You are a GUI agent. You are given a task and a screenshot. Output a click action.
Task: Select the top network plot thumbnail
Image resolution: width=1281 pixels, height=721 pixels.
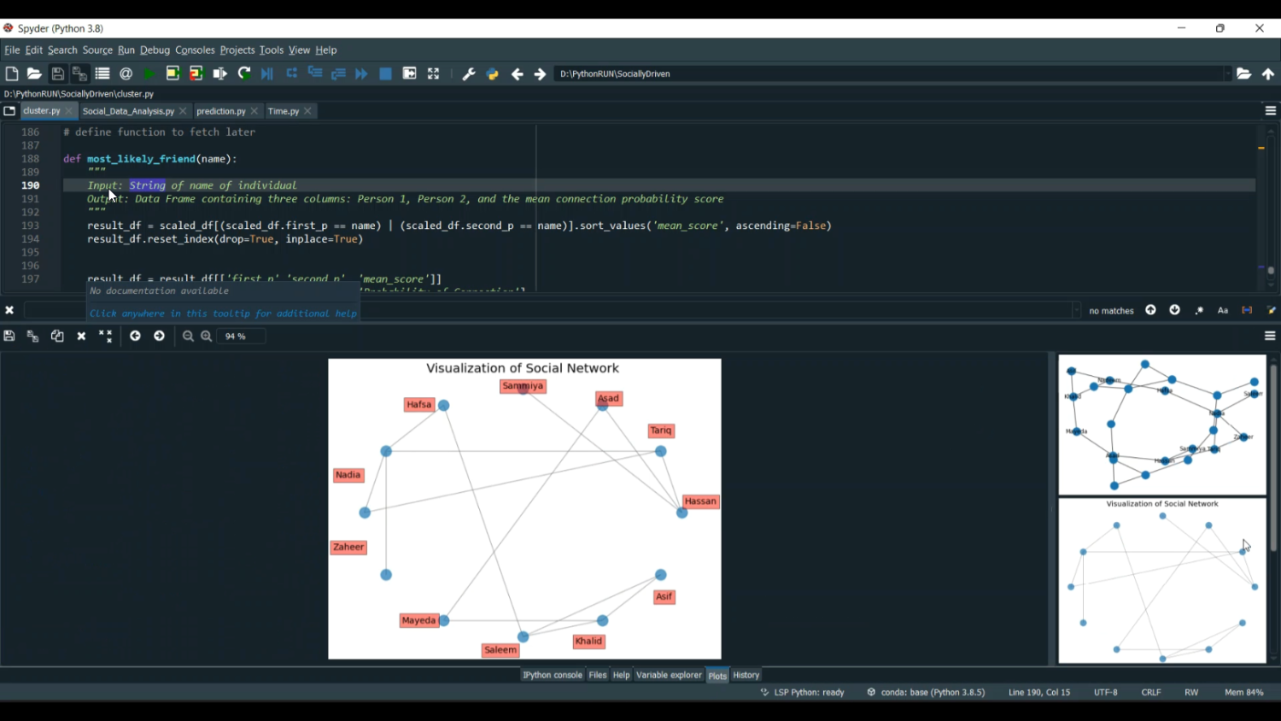(x=1161, y=425)
